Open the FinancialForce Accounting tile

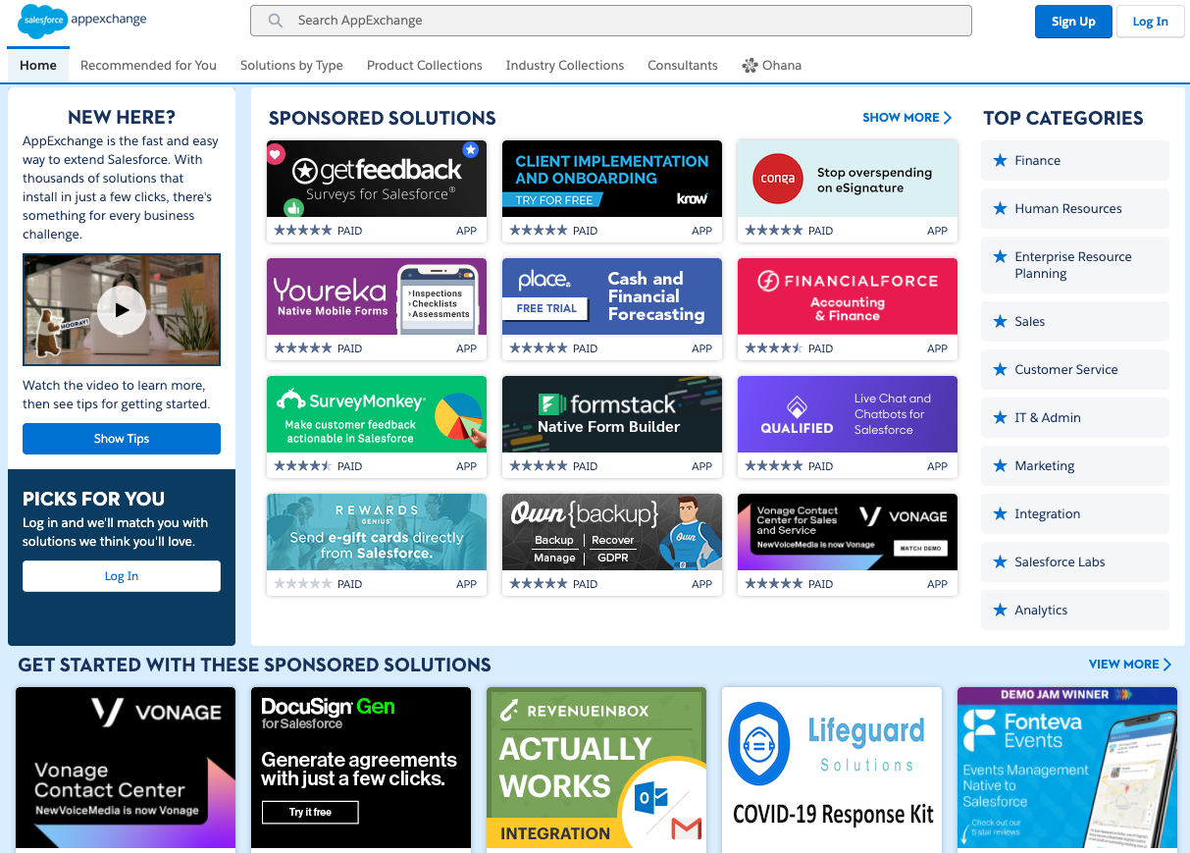point(848,309)
